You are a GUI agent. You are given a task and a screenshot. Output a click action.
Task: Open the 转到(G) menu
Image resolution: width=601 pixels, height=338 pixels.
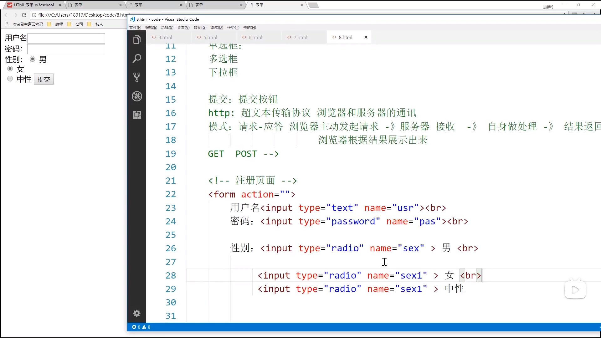click(200, 28)
